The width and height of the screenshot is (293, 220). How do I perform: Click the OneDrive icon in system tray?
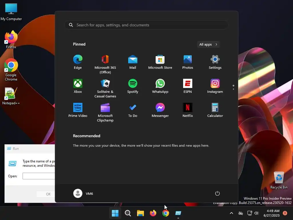pyautogui.click(x=241, y=213)
